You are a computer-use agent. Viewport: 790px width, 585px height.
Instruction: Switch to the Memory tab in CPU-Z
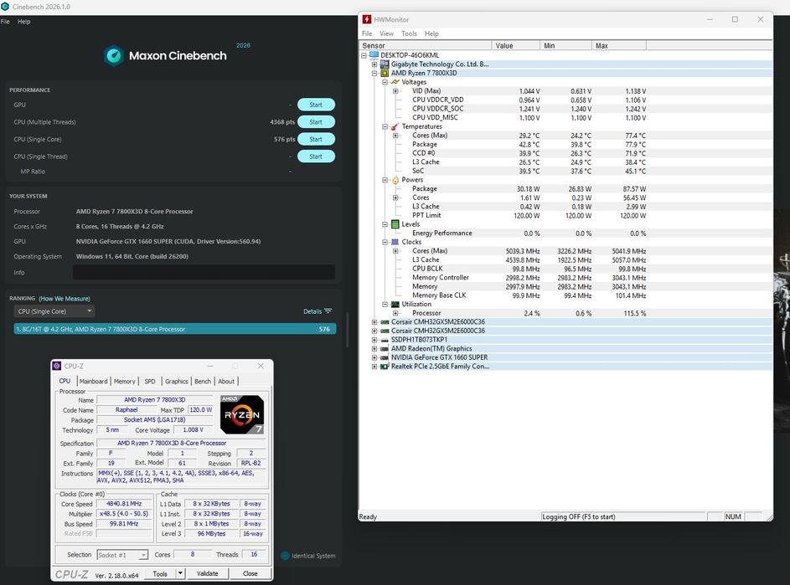(x=125, y=381)
